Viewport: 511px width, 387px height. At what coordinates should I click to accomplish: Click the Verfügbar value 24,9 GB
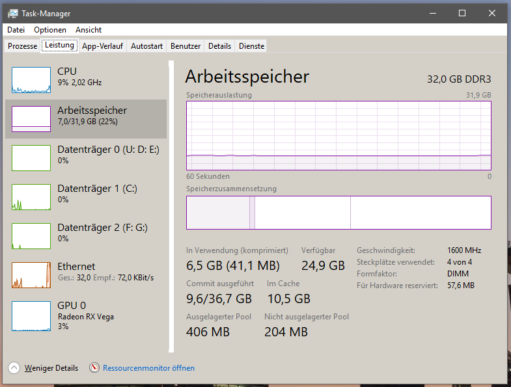click(x=323, y=266)
